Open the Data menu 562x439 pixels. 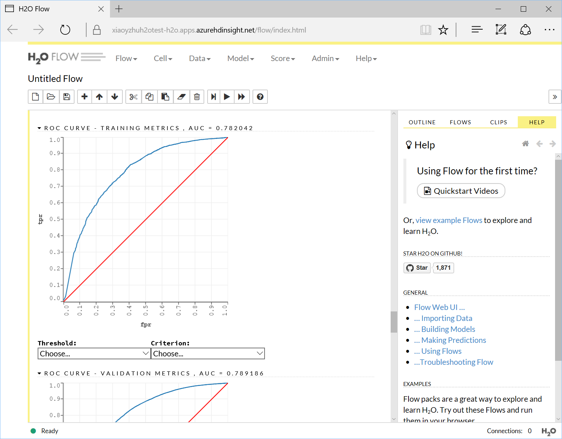200,58
